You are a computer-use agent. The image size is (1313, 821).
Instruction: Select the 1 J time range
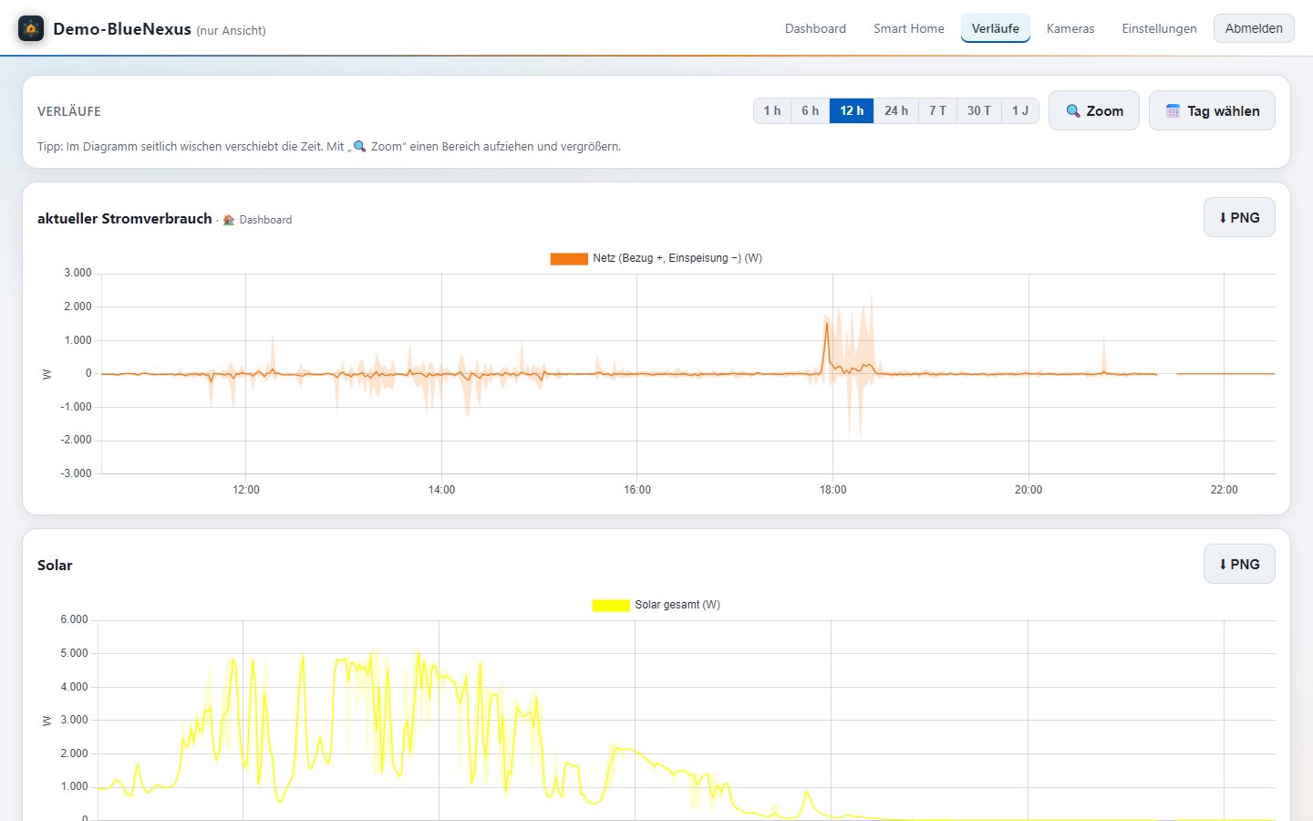[x=1020, y=111]
